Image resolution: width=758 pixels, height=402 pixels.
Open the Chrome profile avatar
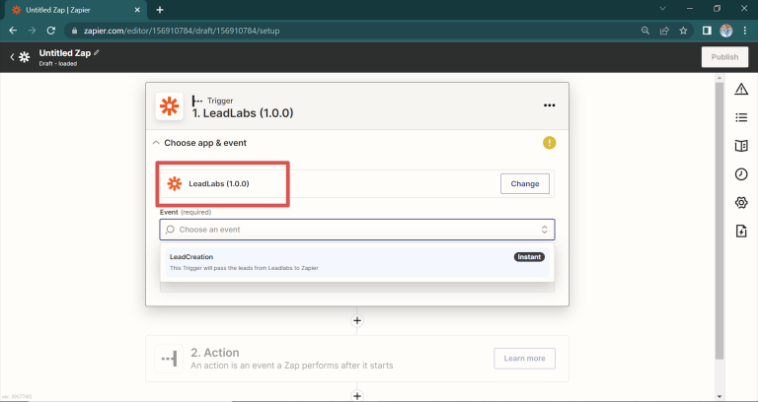725,31
